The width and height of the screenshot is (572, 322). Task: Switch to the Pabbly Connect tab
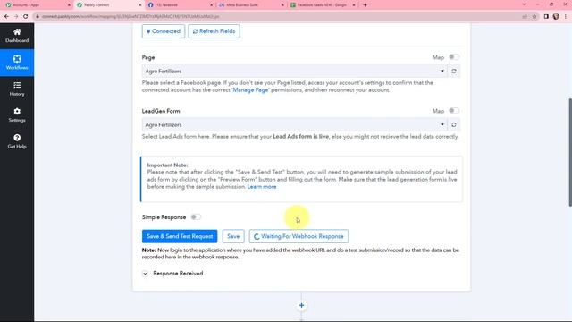click(x=108, y=5)
